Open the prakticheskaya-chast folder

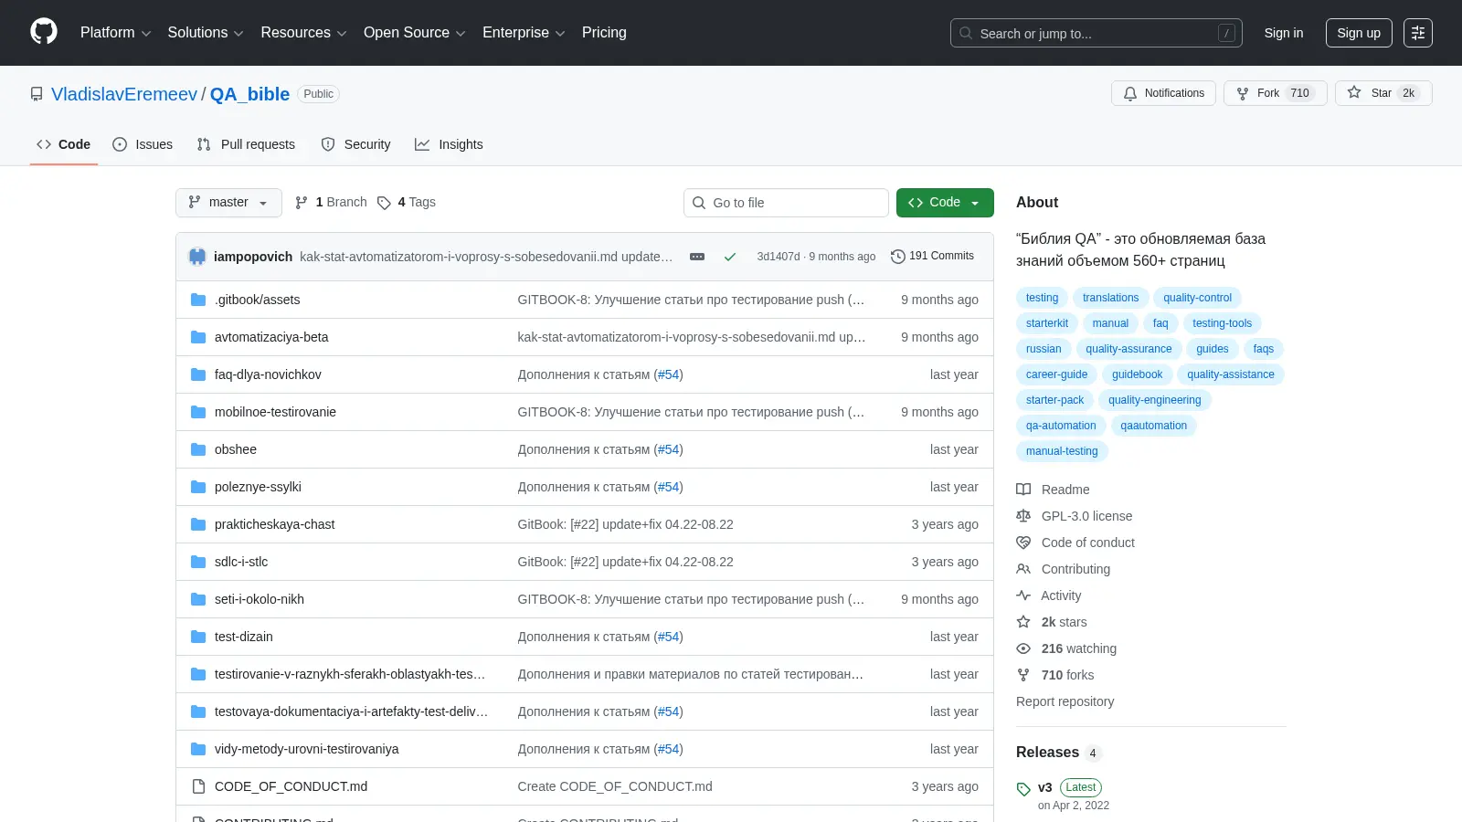274,524
